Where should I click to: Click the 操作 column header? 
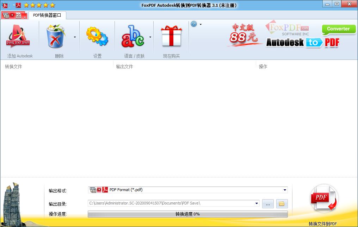pyautogui.click(x=263, y=67)
